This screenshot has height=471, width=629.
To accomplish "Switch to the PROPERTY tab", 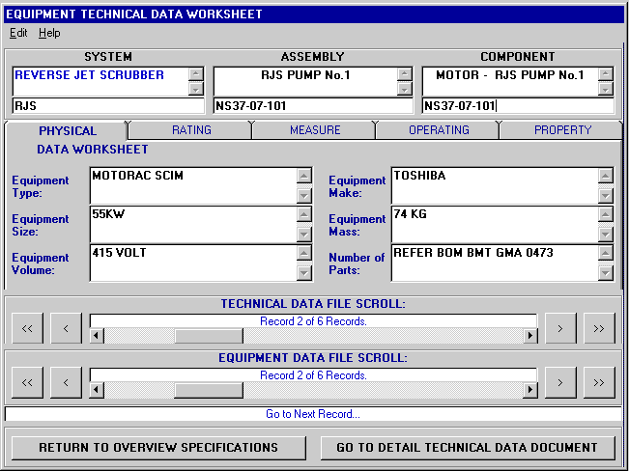I will [562, 130].
